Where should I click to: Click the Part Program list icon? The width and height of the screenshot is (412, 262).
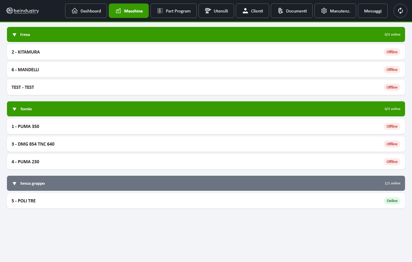pos(160,11)
